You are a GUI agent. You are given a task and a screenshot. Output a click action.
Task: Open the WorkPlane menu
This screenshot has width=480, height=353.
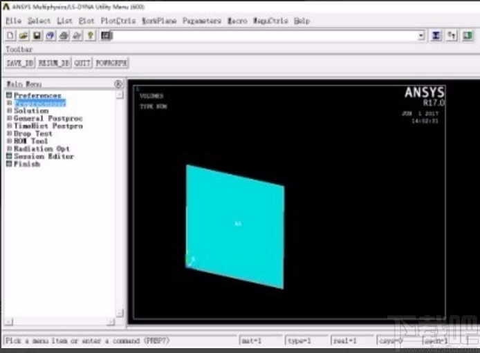(159, 21)
